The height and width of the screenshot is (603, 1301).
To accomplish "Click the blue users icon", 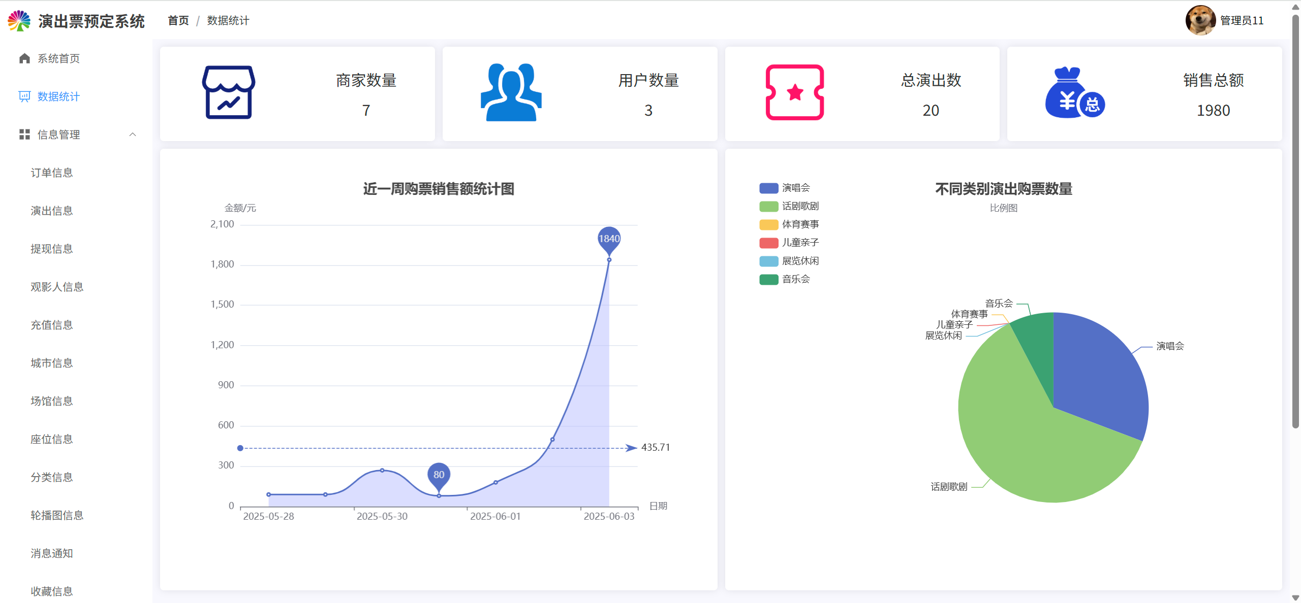I will (511, 92).
